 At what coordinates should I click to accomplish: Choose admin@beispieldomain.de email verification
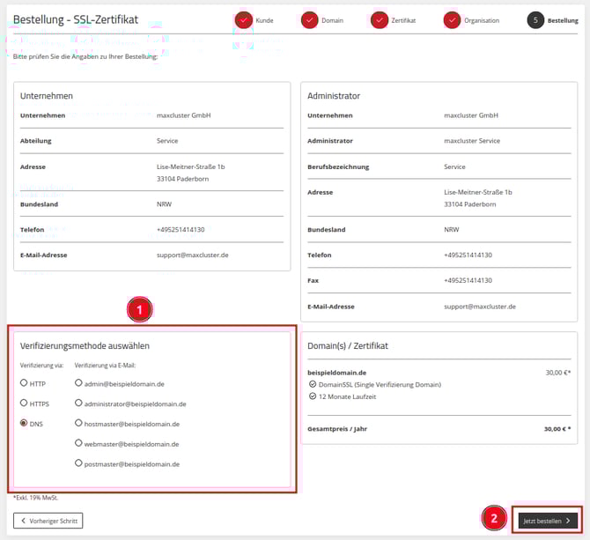(78, 383)
